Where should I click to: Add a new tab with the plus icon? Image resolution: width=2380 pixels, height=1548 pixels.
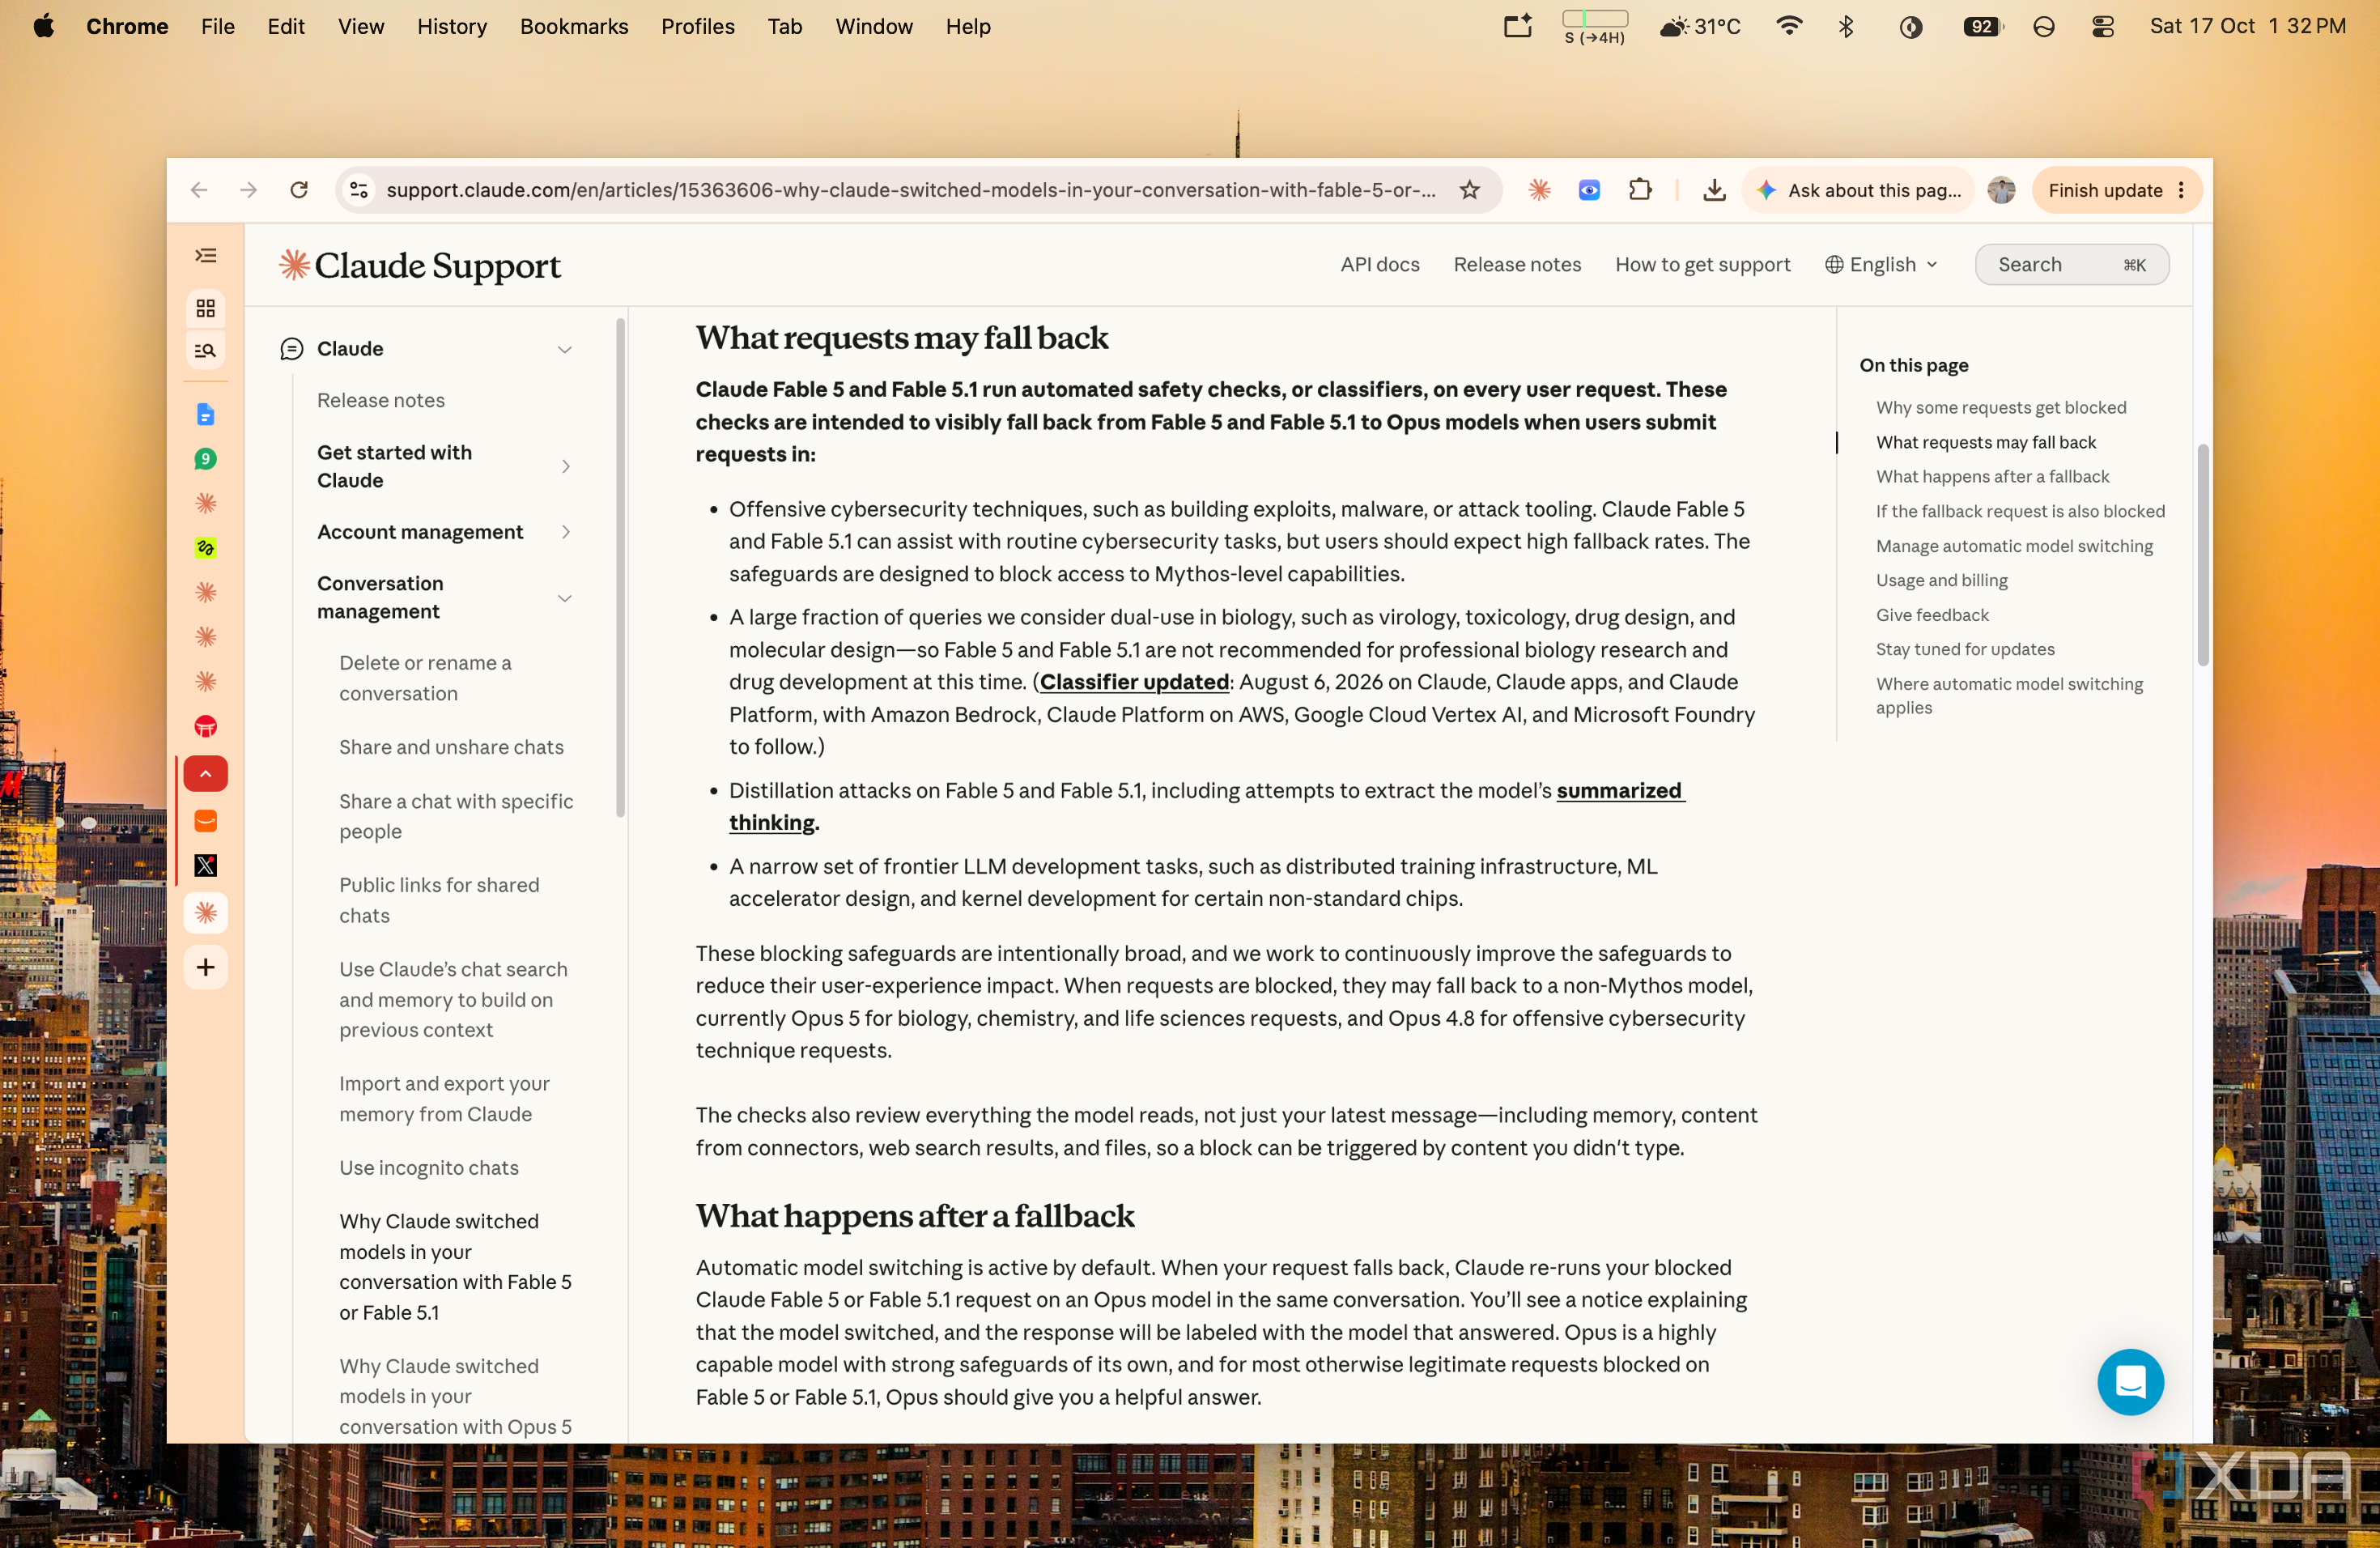click(x=205, y=967)
